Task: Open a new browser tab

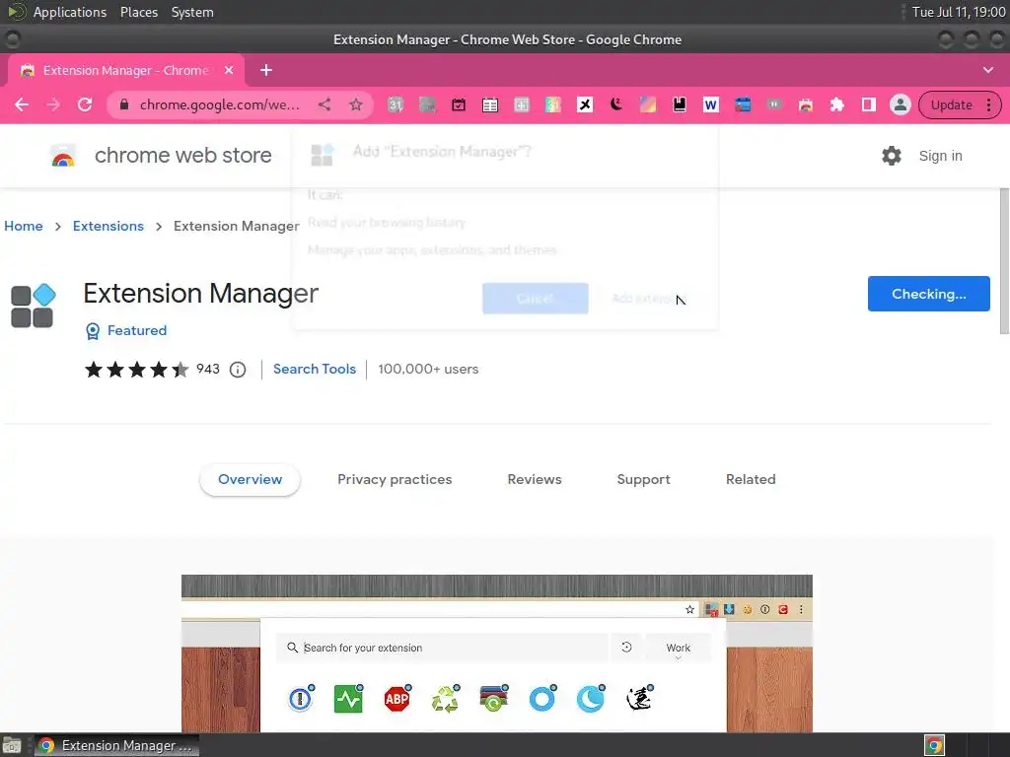Action: (266, 70)
